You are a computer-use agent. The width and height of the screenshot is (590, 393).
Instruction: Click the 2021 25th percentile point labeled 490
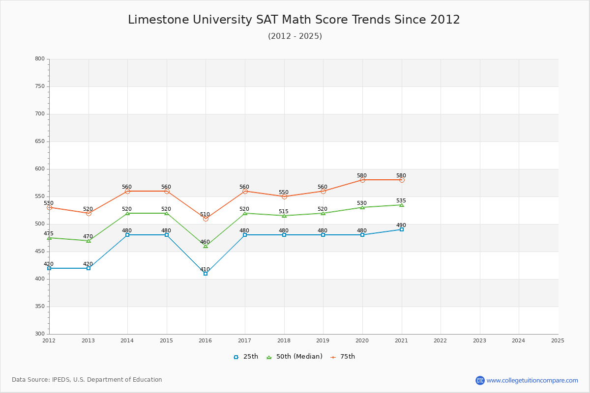tap(402, 229)
